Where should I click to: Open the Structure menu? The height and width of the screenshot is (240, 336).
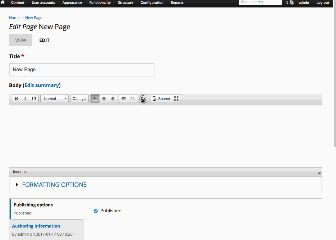(125, 2)
